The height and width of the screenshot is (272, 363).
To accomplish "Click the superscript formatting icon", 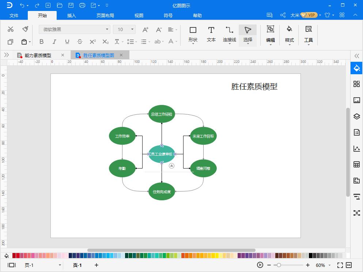I will [92, 42].
